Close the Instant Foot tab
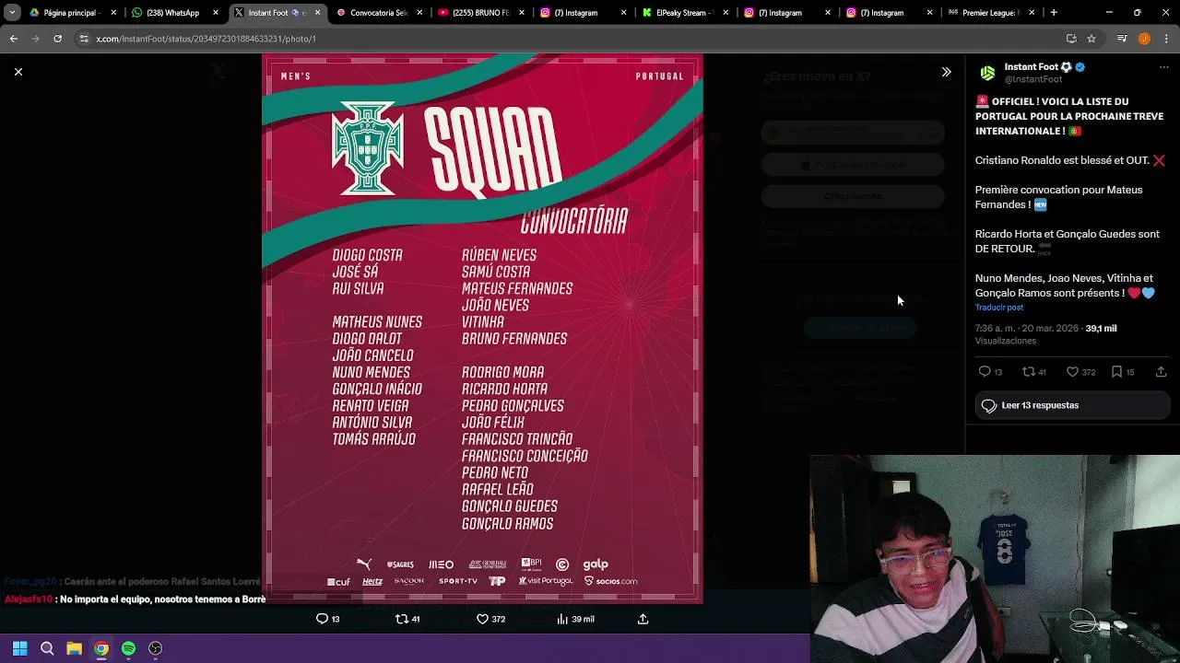Viewport: 1180px width, 663px height. coord(318,13)
